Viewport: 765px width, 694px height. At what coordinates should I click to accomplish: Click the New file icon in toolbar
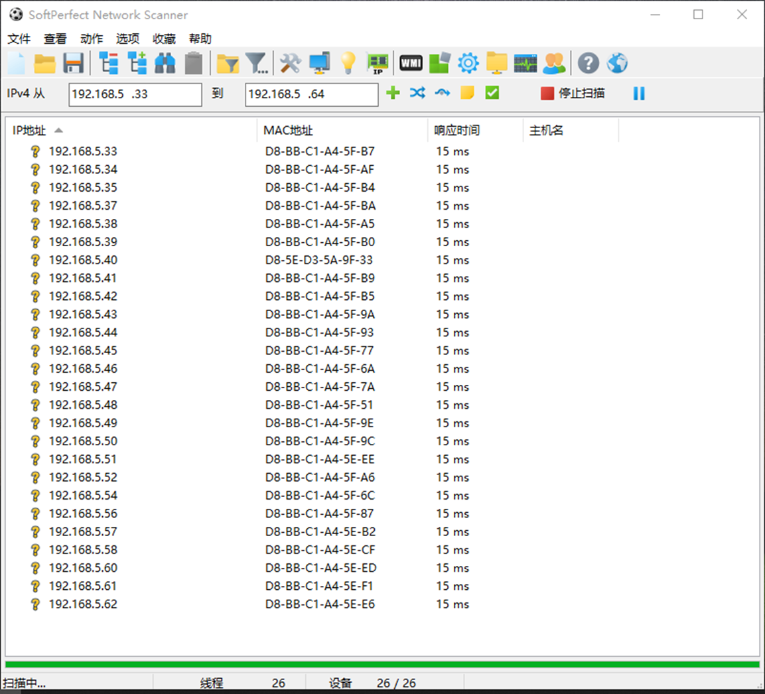click(x=16, y=63)
